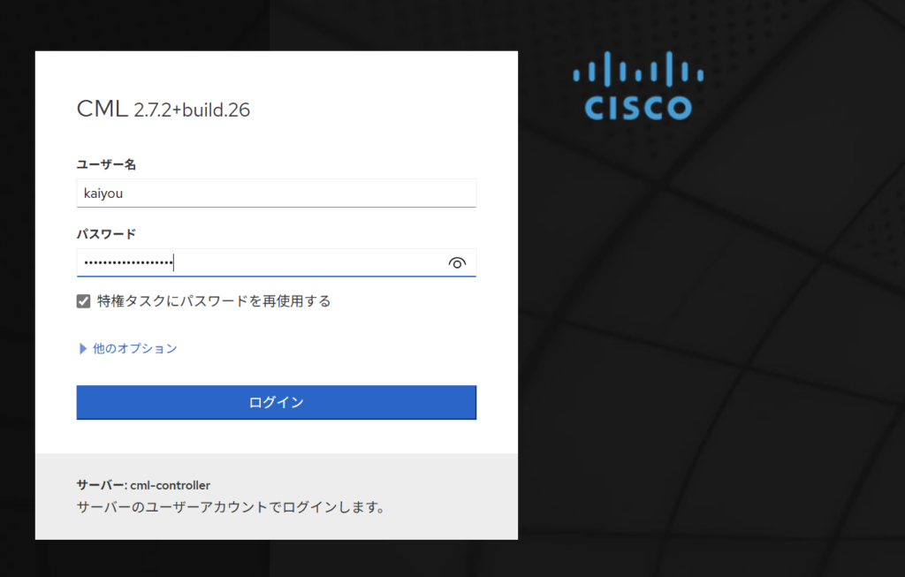This screenshot has height=577, width=905.
Task: Uncheck the 特権タスクにパスワードを再使用する checkbox
Action: pyautogui.click(x=84, y=301)
